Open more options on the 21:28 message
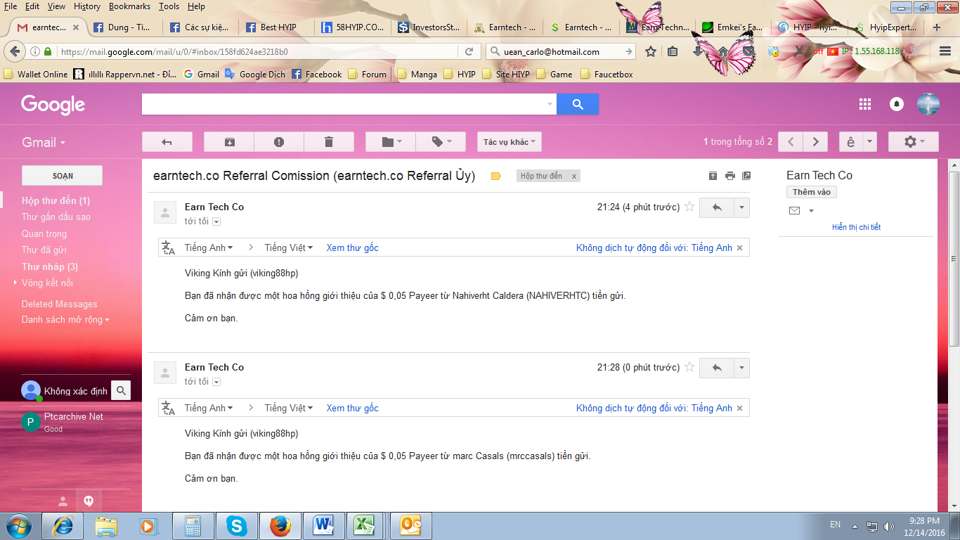Image resolution: width=960 pixels, height=540 pixels. coord(741,368)
